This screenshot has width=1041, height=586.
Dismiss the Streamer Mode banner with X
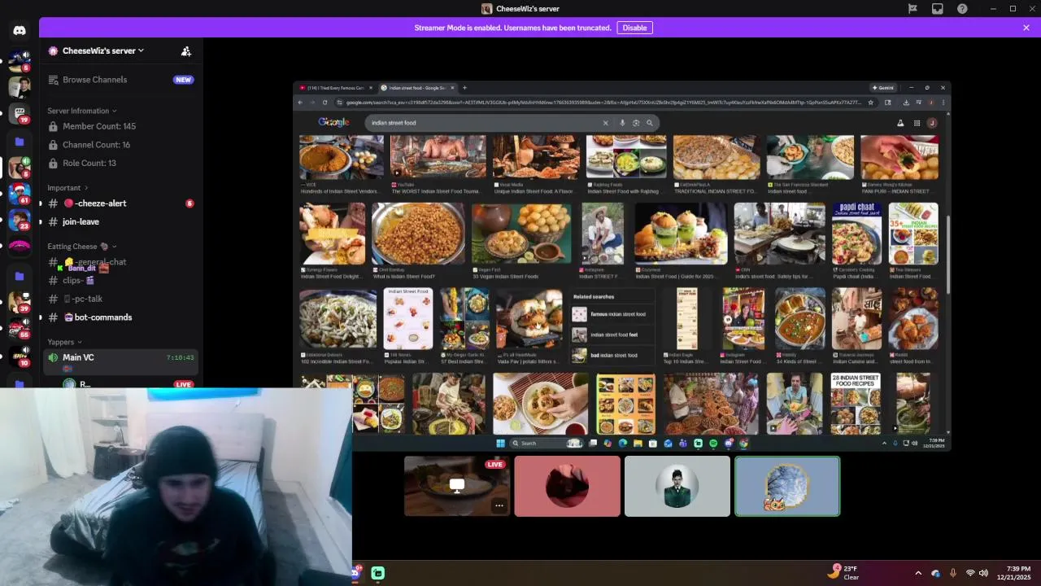point(1026,28)
